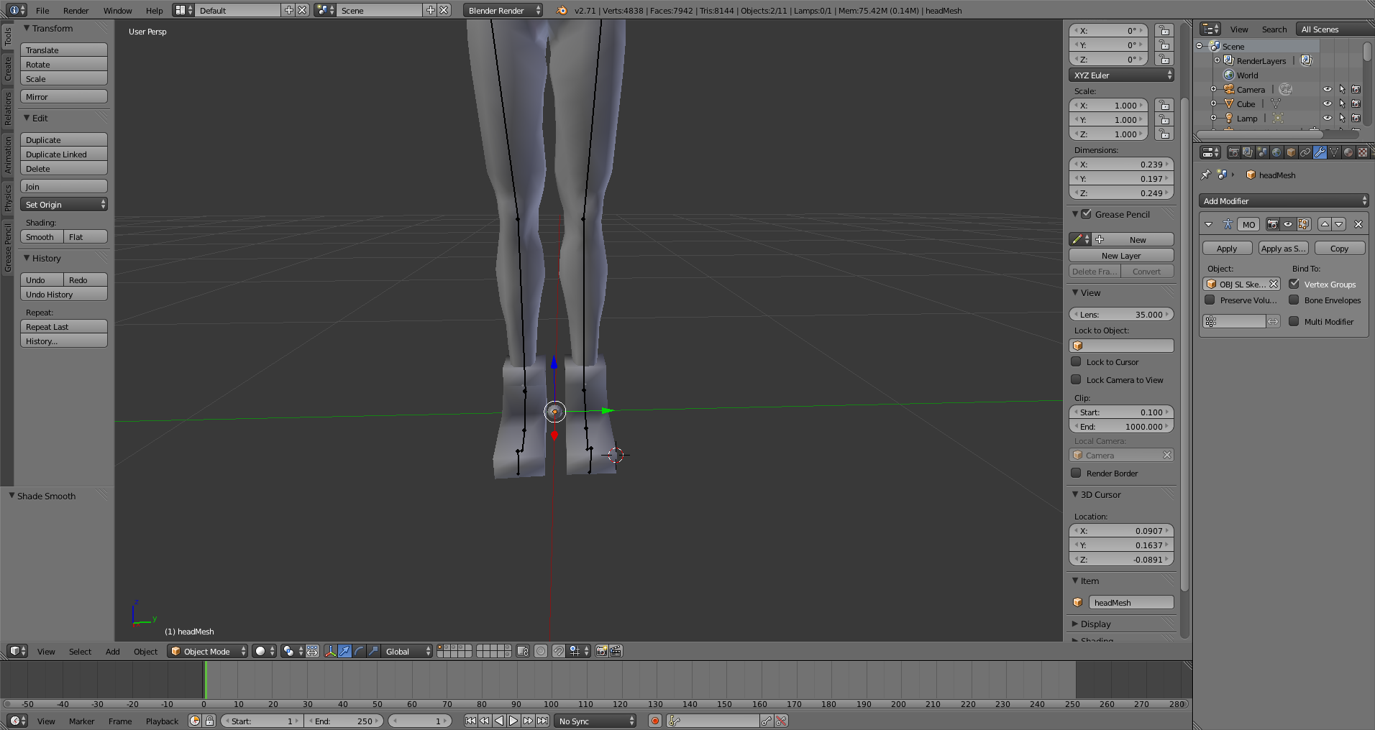Enable the translate manipulator arrow icon
This screenshot has height=730, width=1375.
point(344,651)
